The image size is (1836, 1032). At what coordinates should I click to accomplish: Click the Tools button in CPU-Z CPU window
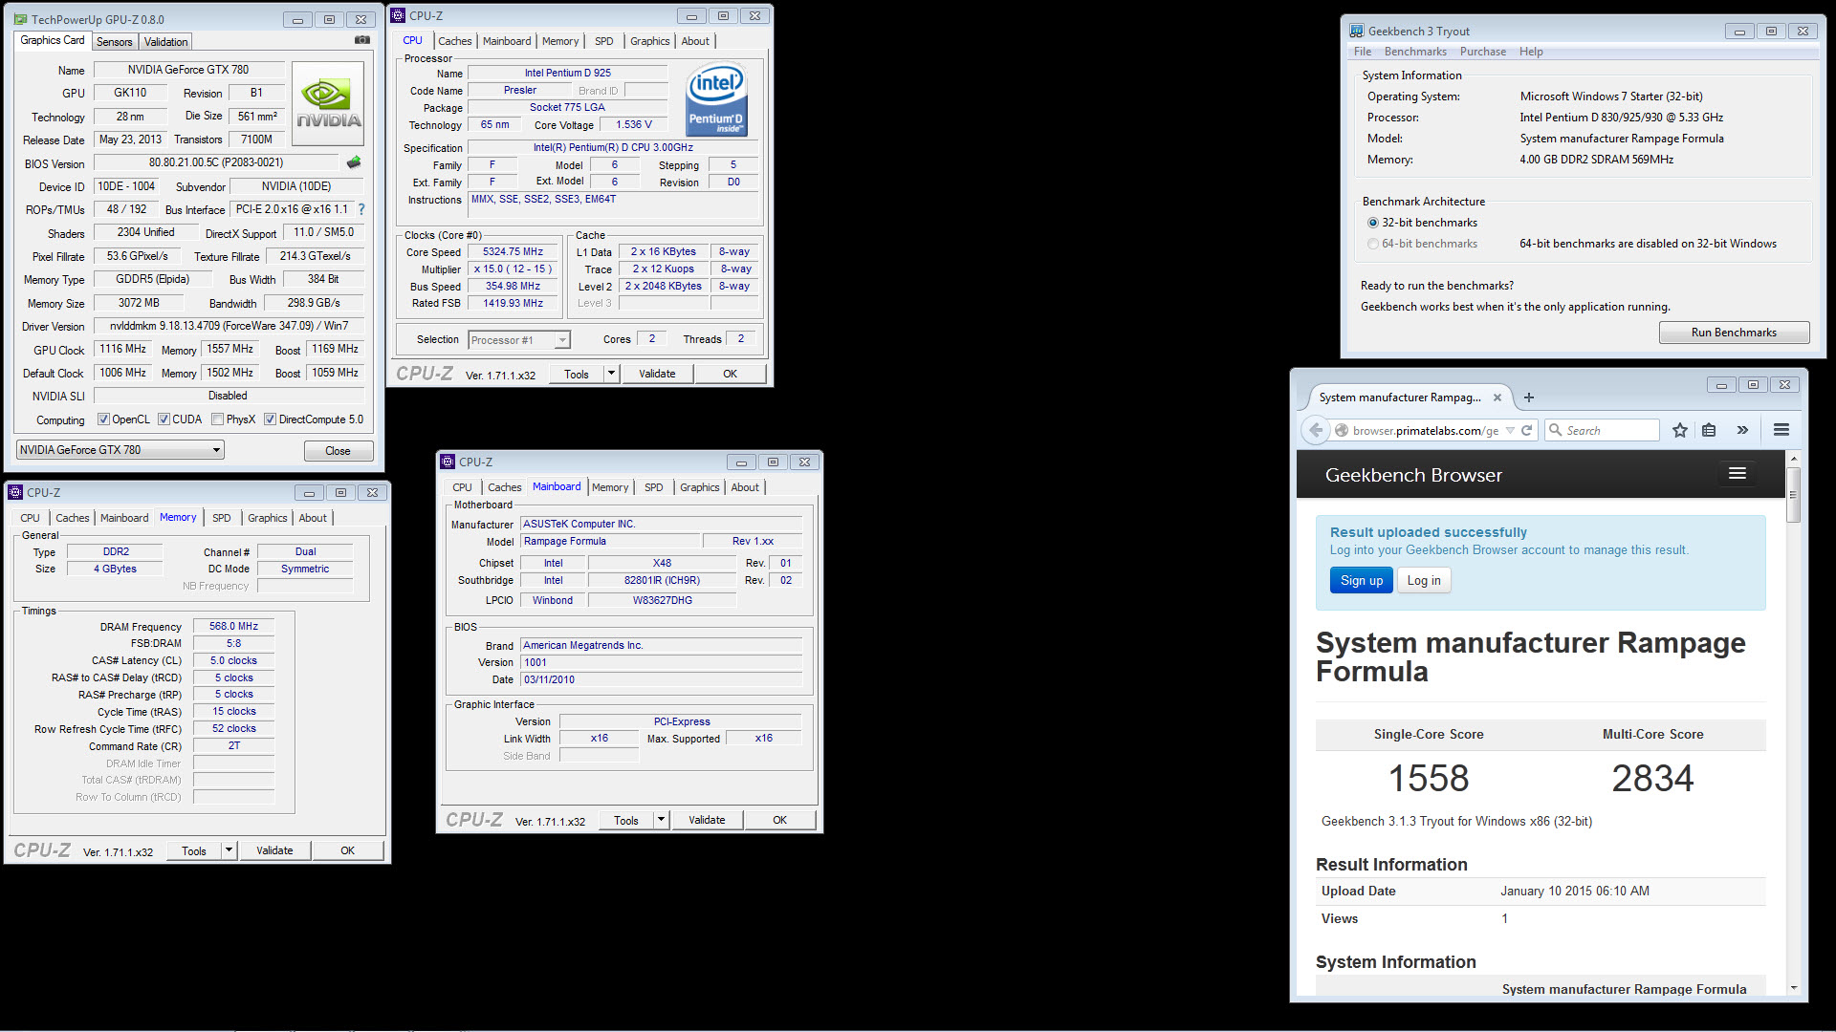coord(577,374)
